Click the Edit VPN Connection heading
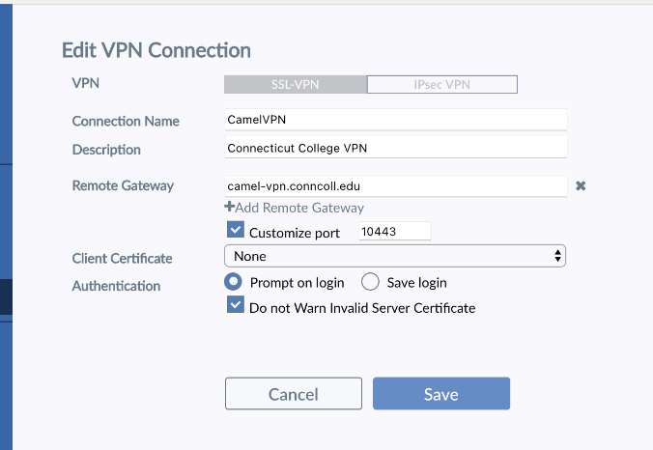The height and width of the screenshot is (450, 653). coord(156,50)
